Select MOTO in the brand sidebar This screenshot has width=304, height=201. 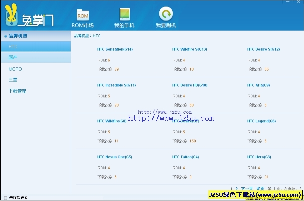(x=15, y=69)
